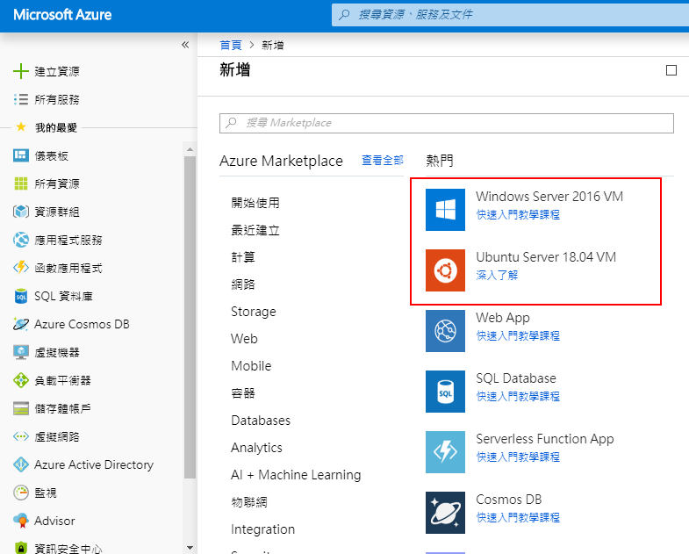Click the 首頁 breadcrumb link
The height and width of the screenshot is (554, 689).
coord(231,45)
